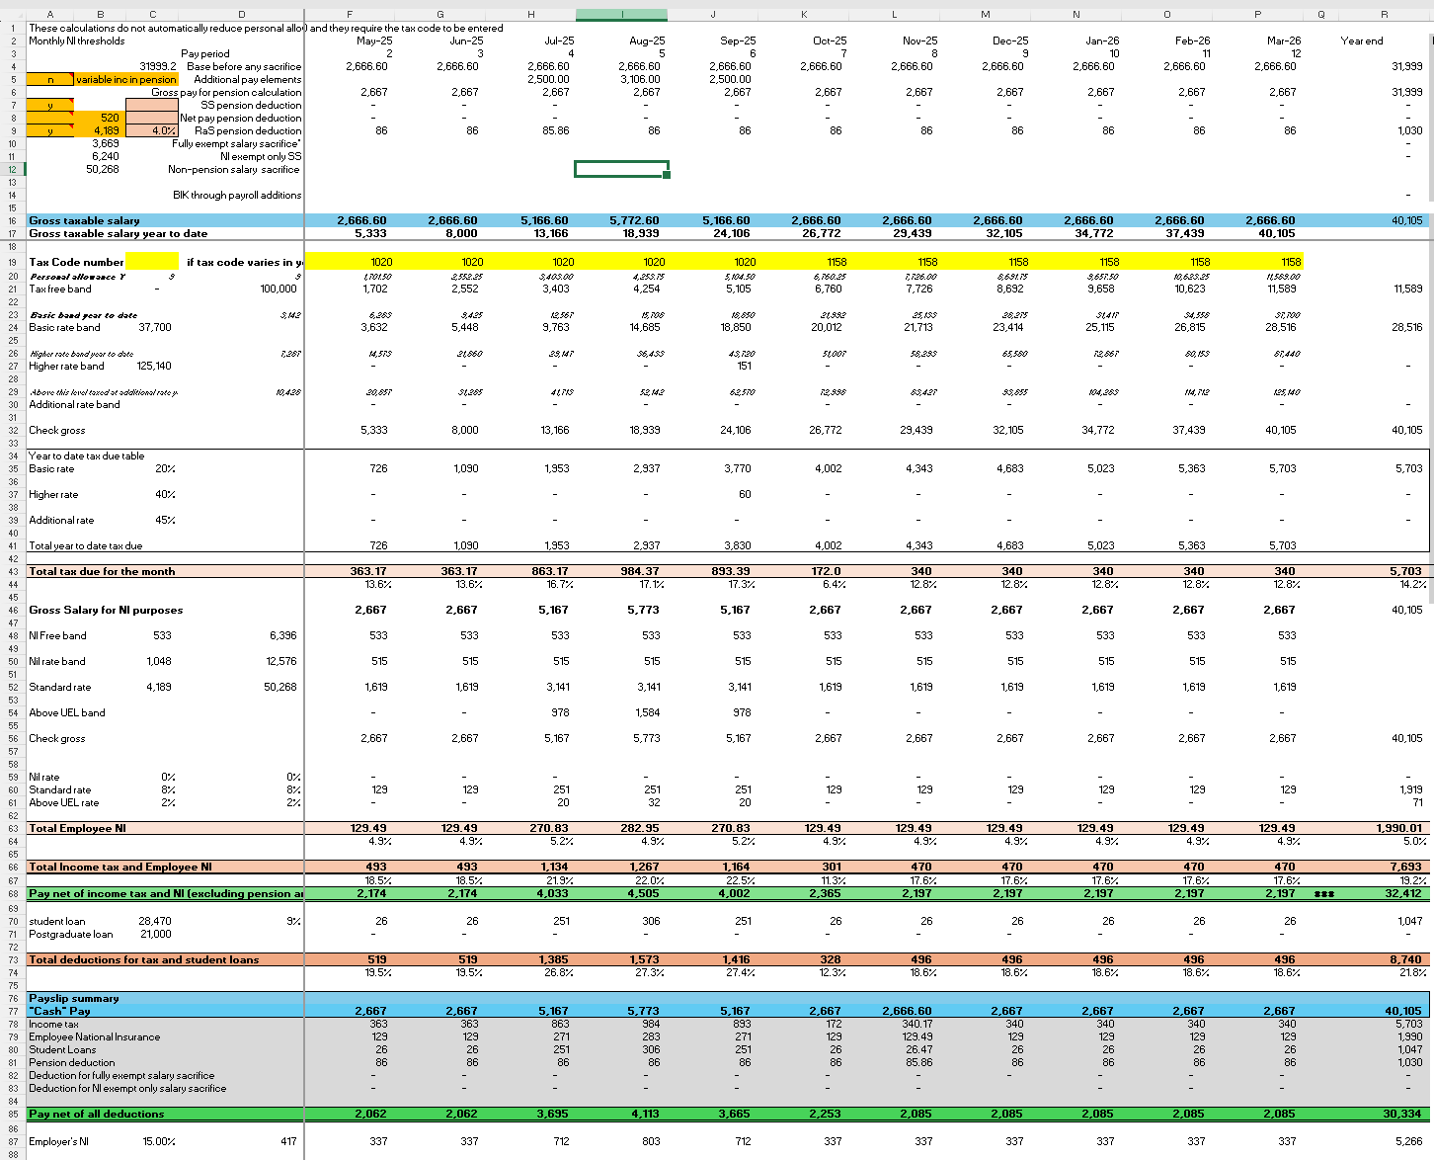
Task: Click the empty selected cell with green border
Action: (x=621, y=169)
